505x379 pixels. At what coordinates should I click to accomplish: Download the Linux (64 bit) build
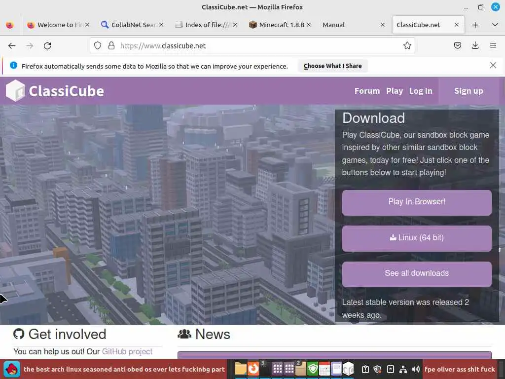(x=417, y=238)
